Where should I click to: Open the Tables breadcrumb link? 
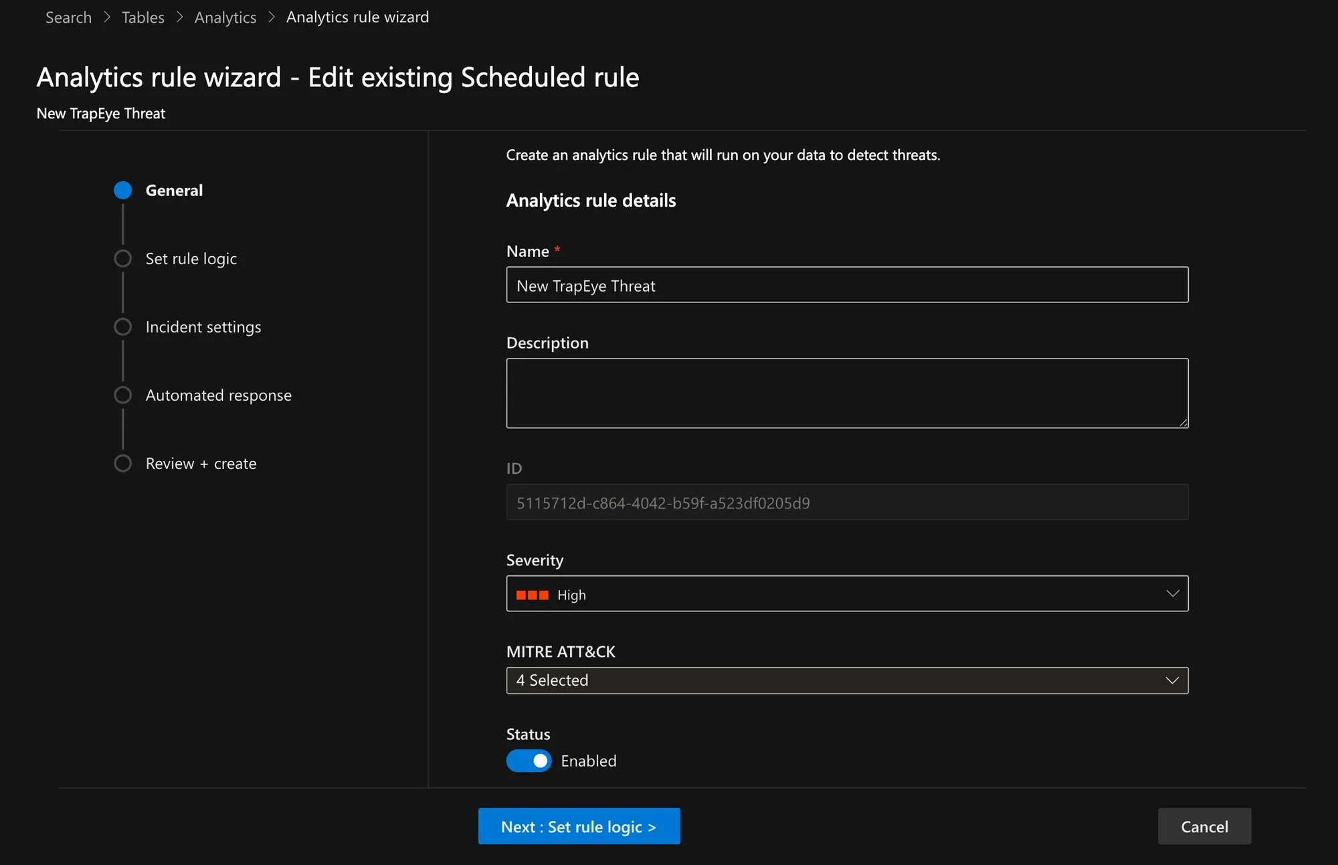click(143, 17)
